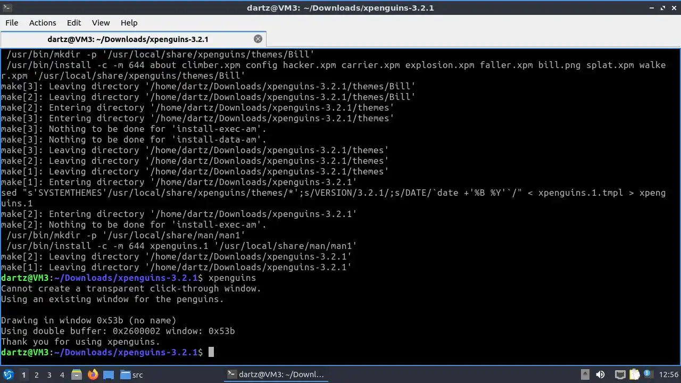The height and width of the screenshot is (383, 681).
Task: Open the update notification tray icon
Action: (x=649, y=374)
